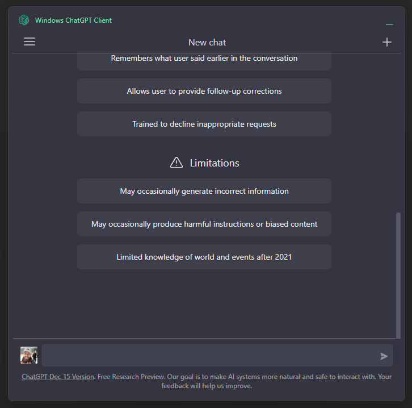Open the hamburger sidebar menu
The image size is (412, 408).
(30, 41)
